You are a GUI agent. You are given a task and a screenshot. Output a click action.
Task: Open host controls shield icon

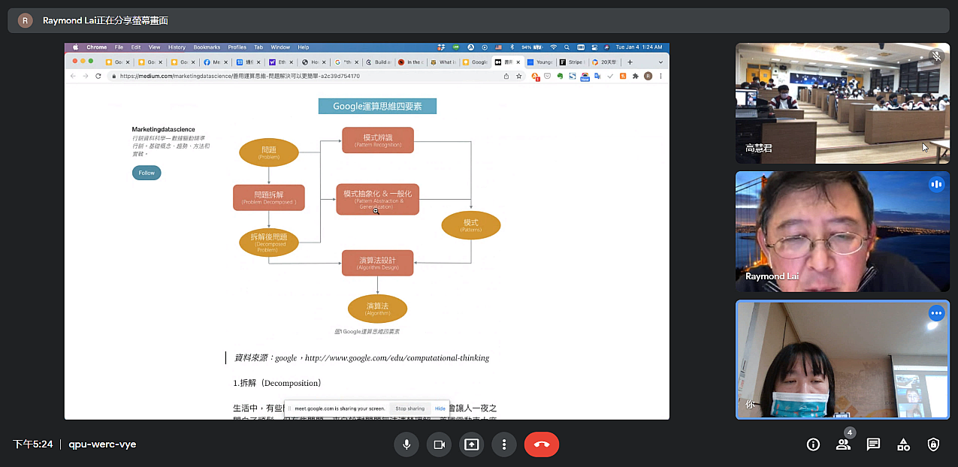click(933, 444)
